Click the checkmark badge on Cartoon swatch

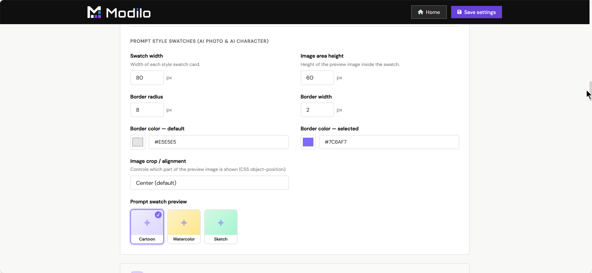(158, 215)
